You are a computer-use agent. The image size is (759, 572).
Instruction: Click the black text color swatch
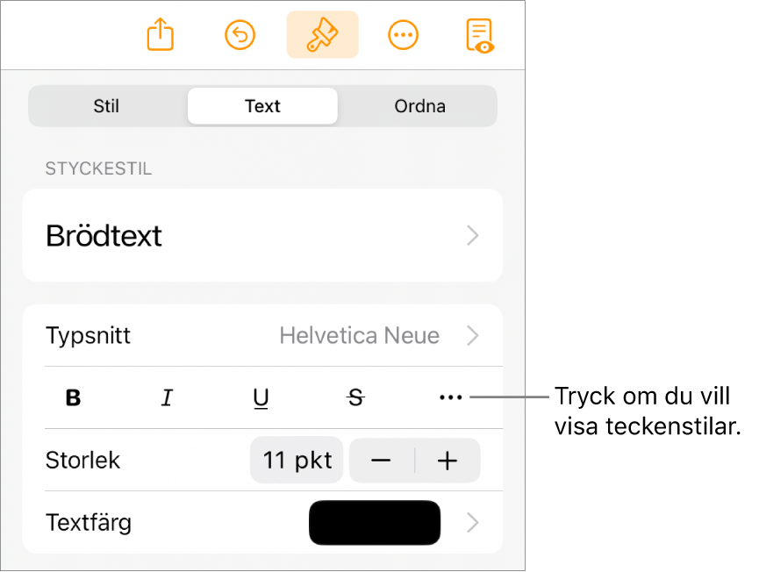click(375, 524)
